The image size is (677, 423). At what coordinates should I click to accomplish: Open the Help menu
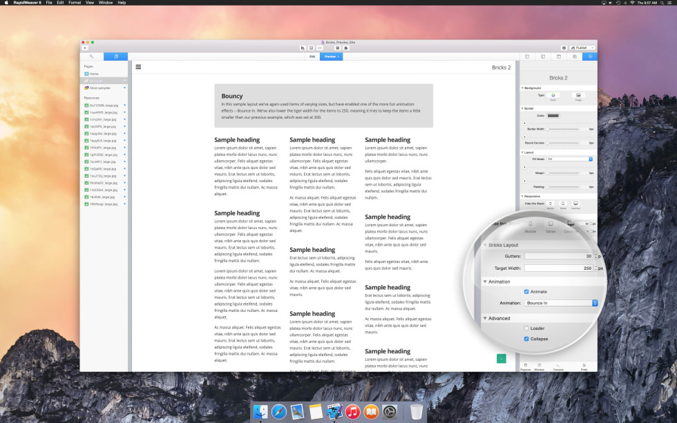pyautogui.click(x=122, y=3)
